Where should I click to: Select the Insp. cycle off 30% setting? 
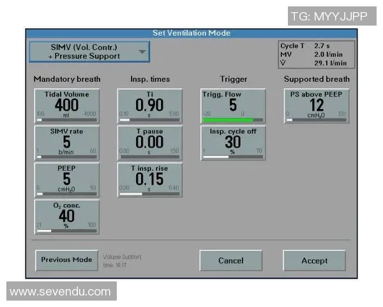[233, 142]
